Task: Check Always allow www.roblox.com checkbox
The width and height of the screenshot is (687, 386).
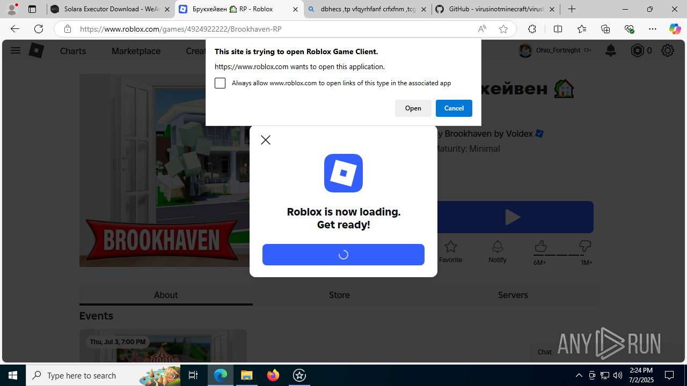Action: point(220,83)
